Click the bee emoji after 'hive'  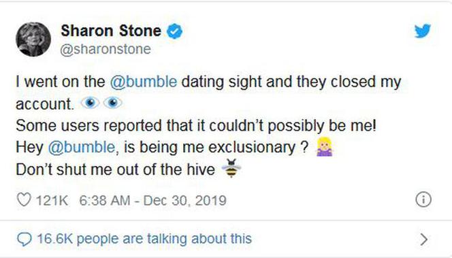pyautogui.click(x=231, y=168)
